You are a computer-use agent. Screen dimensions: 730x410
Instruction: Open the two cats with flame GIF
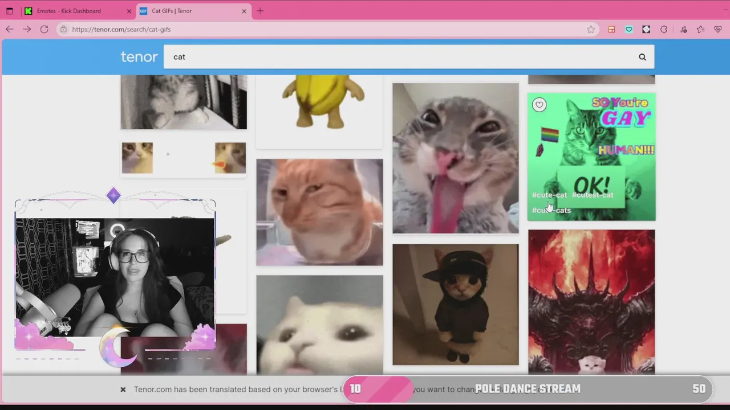[x=184, y=158]
